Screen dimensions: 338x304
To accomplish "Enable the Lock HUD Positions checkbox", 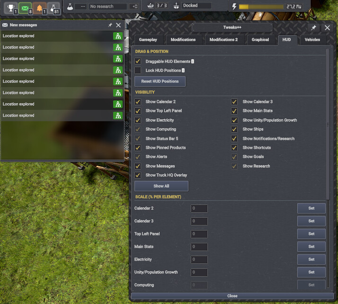I will 138,70.
